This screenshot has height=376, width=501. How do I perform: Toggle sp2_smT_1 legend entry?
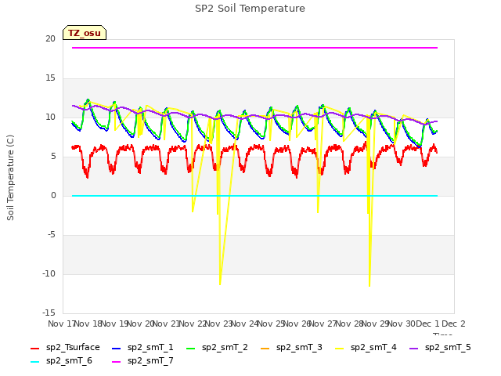[142, 348]
